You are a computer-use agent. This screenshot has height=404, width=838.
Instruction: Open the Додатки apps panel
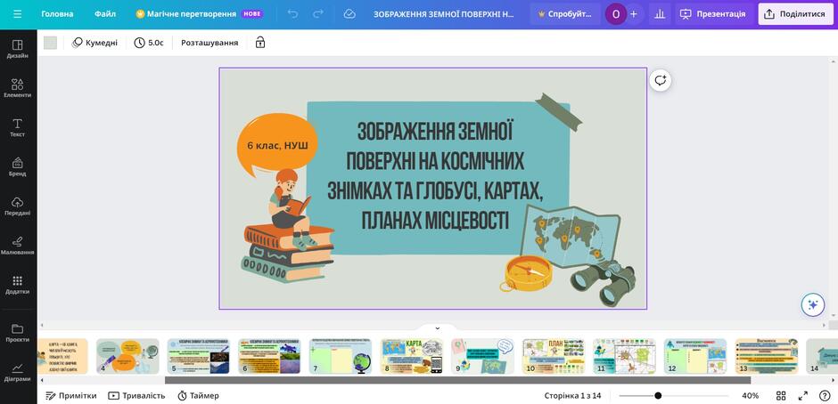[x=18, y=285]
